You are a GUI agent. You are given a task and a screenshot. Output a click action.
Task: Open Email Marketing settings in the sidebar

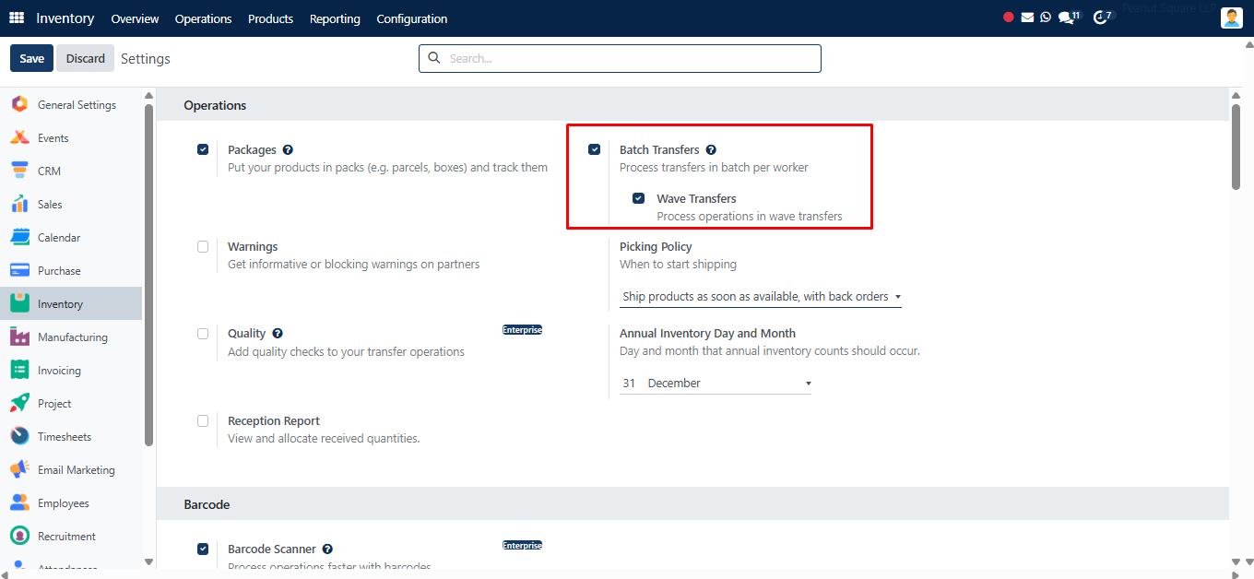tap(71, 470)
